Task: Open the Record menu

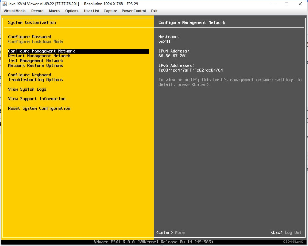Action: [x=37, y=11]
